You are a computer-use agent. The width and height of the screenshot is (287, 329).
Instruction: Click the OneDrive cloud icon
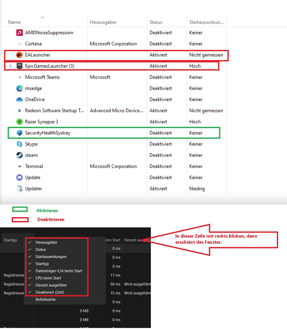click(x=19, y=100)
